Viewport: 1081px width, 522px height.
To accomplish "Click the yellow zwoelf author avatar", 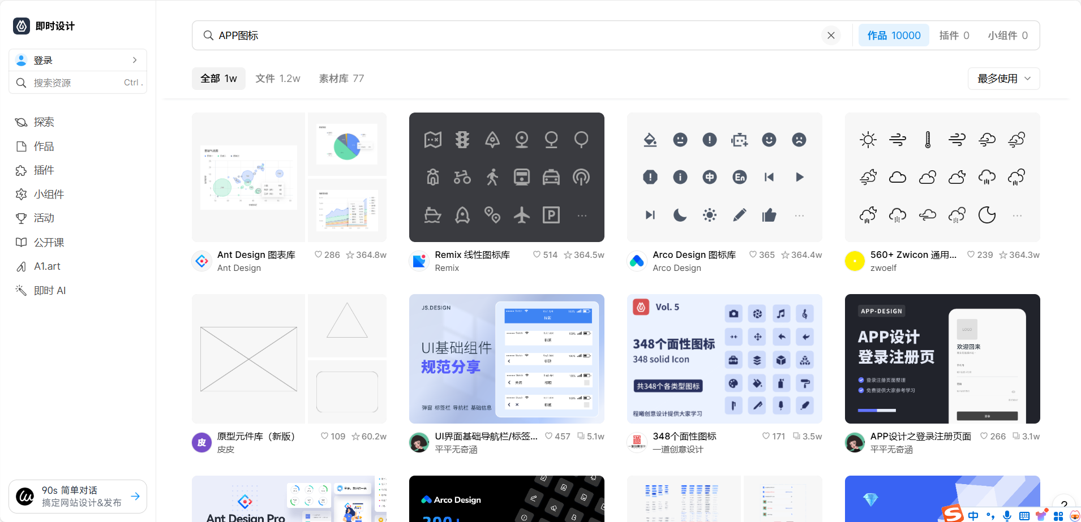I will pyautogui.click(x=855, y=261).
